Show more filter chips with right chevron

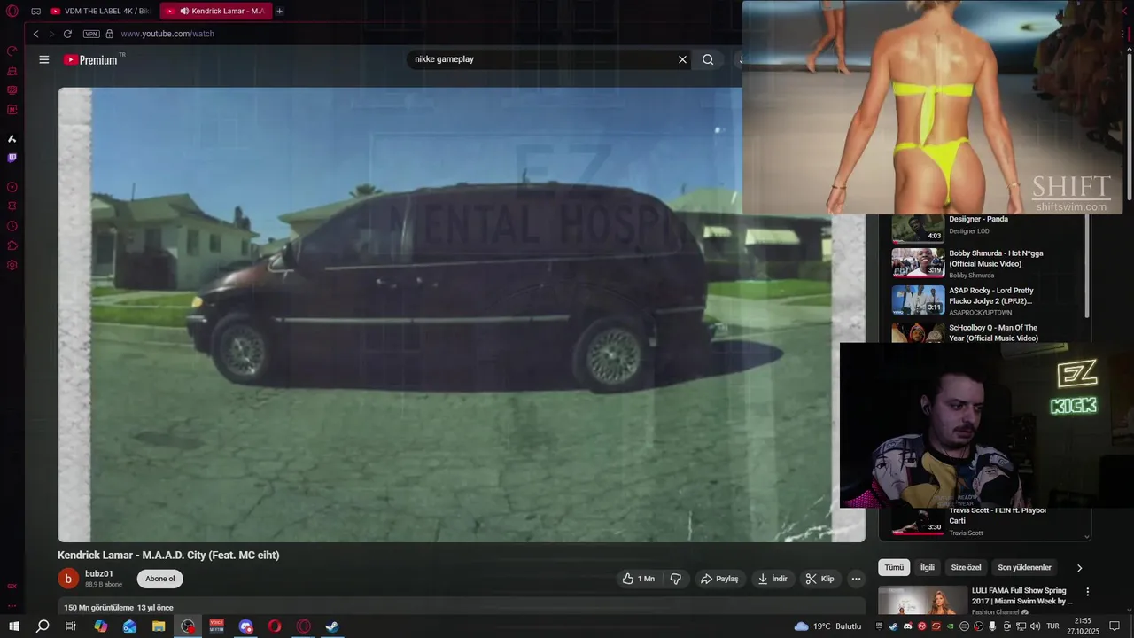[1079, 568]
